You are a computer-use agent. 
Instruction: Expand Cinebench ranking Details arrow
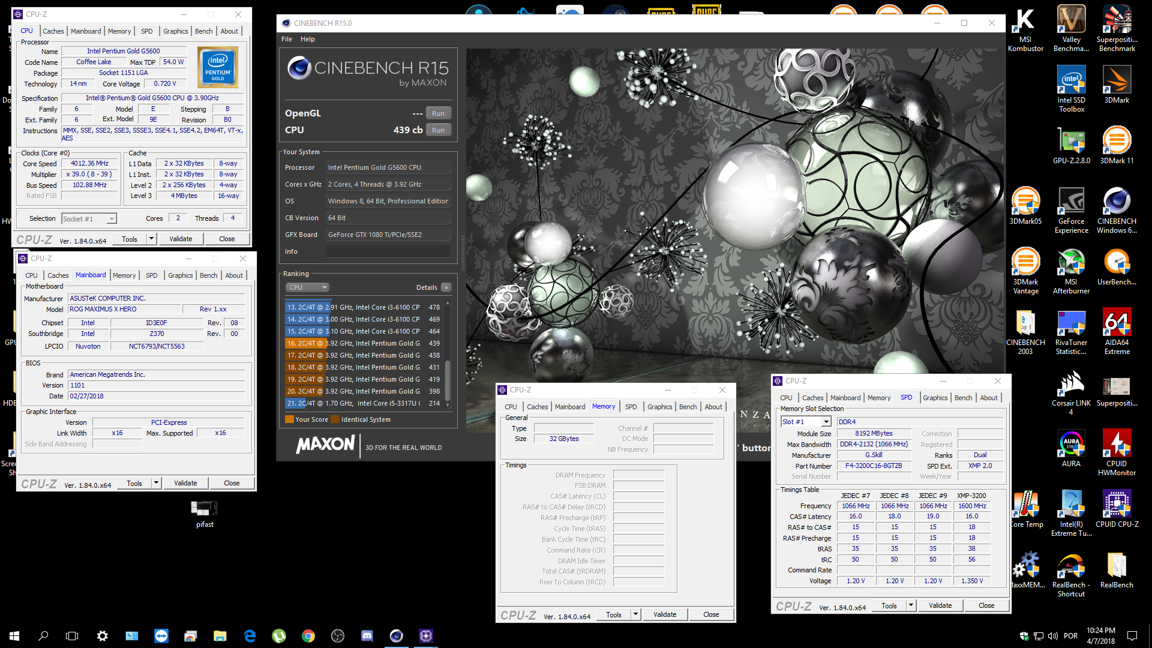pyautogui.click(x=446, y=287)
